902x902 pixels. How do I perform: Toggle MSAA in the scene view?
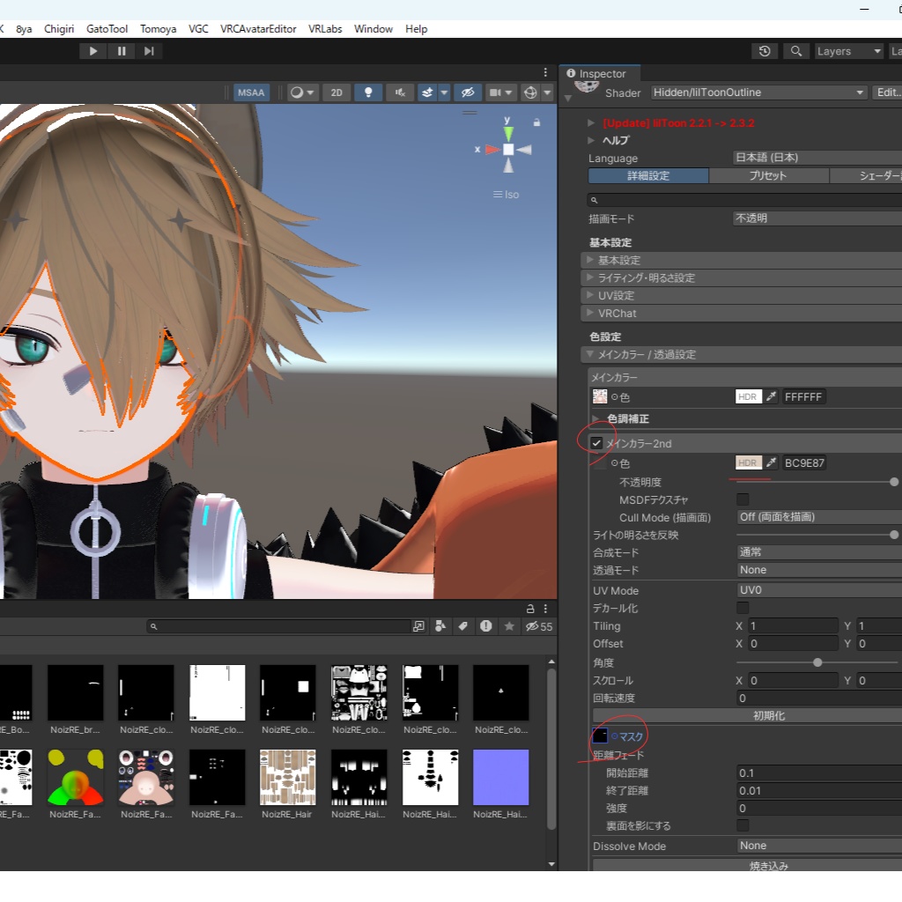pos(251,92)
